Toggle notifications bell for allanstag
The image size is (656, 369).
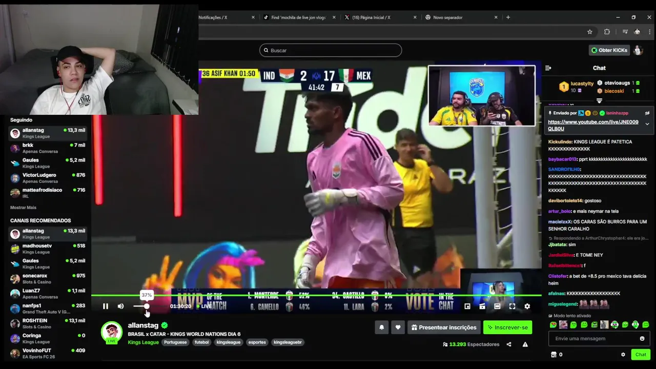pos(381,327)
